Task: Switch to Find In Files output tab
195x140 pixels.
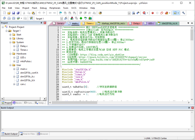Action: click(27, 134)
